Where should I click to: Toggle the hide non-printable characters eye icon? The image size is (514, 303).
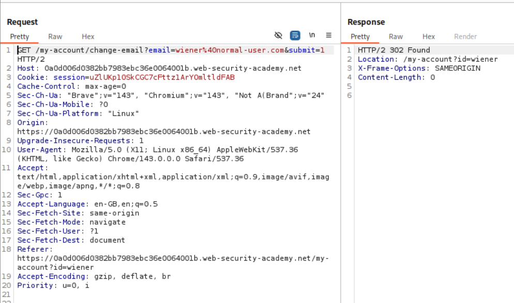tap(278, 36)
